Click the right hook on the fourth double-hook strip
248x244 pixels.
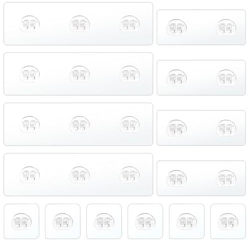pos(226,179)
